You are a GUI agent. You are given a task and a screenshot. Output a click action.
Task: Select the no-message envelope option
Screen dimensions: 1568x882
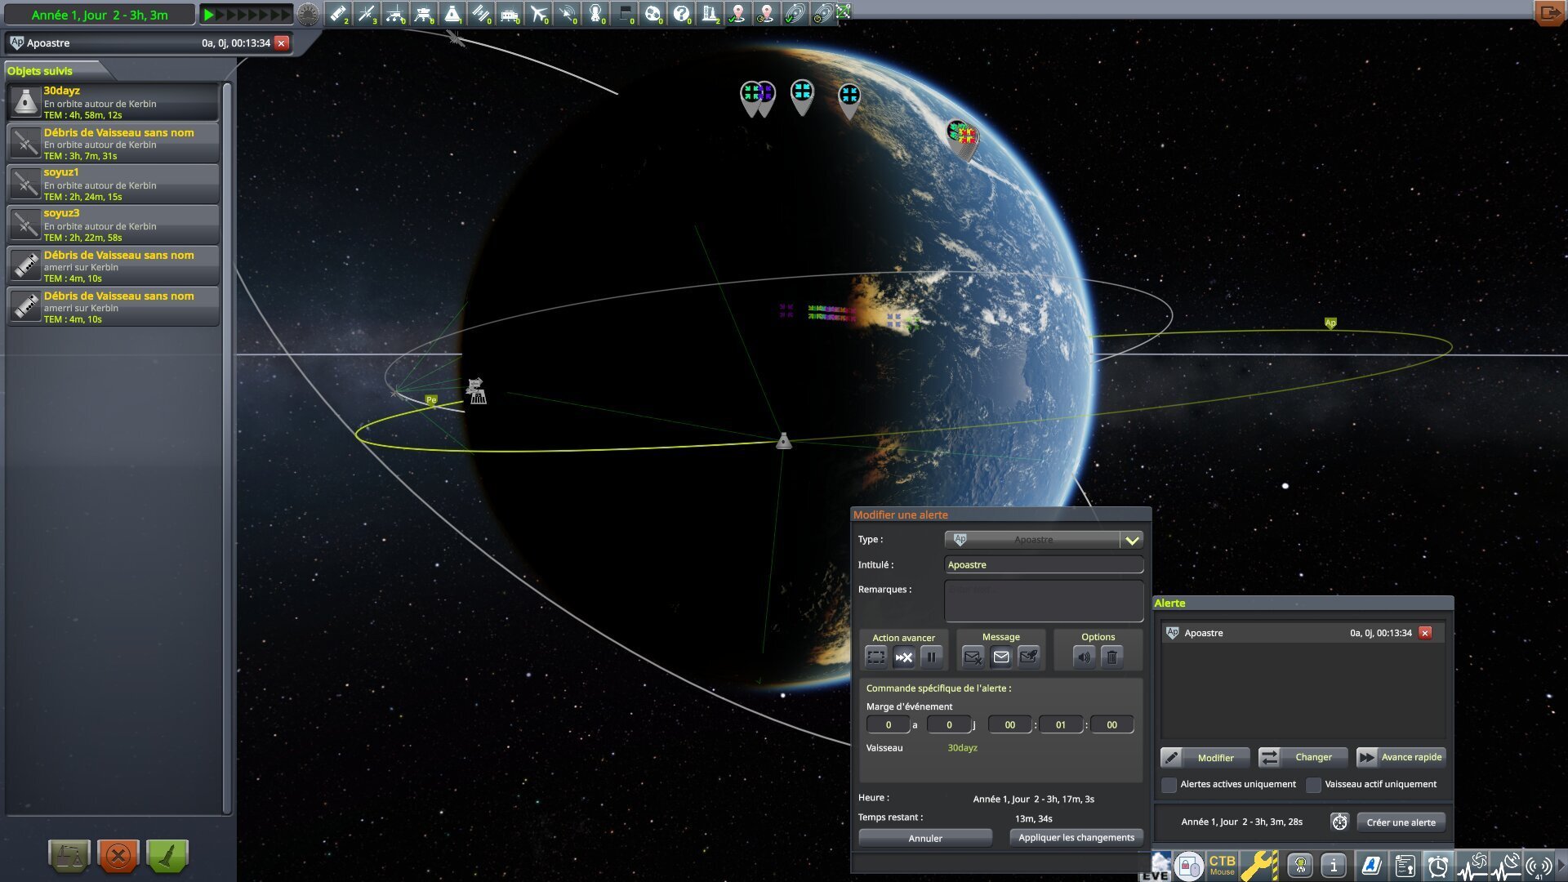(973, 657)
